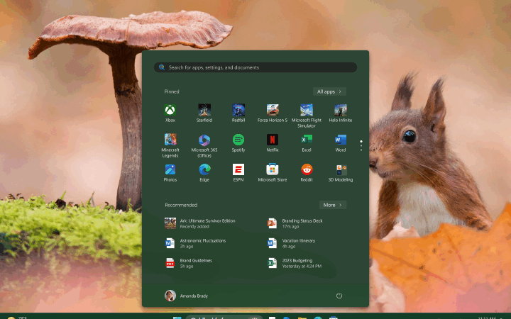Open the Photos app
The image size is (511, 319).
(x=170, y=172)
